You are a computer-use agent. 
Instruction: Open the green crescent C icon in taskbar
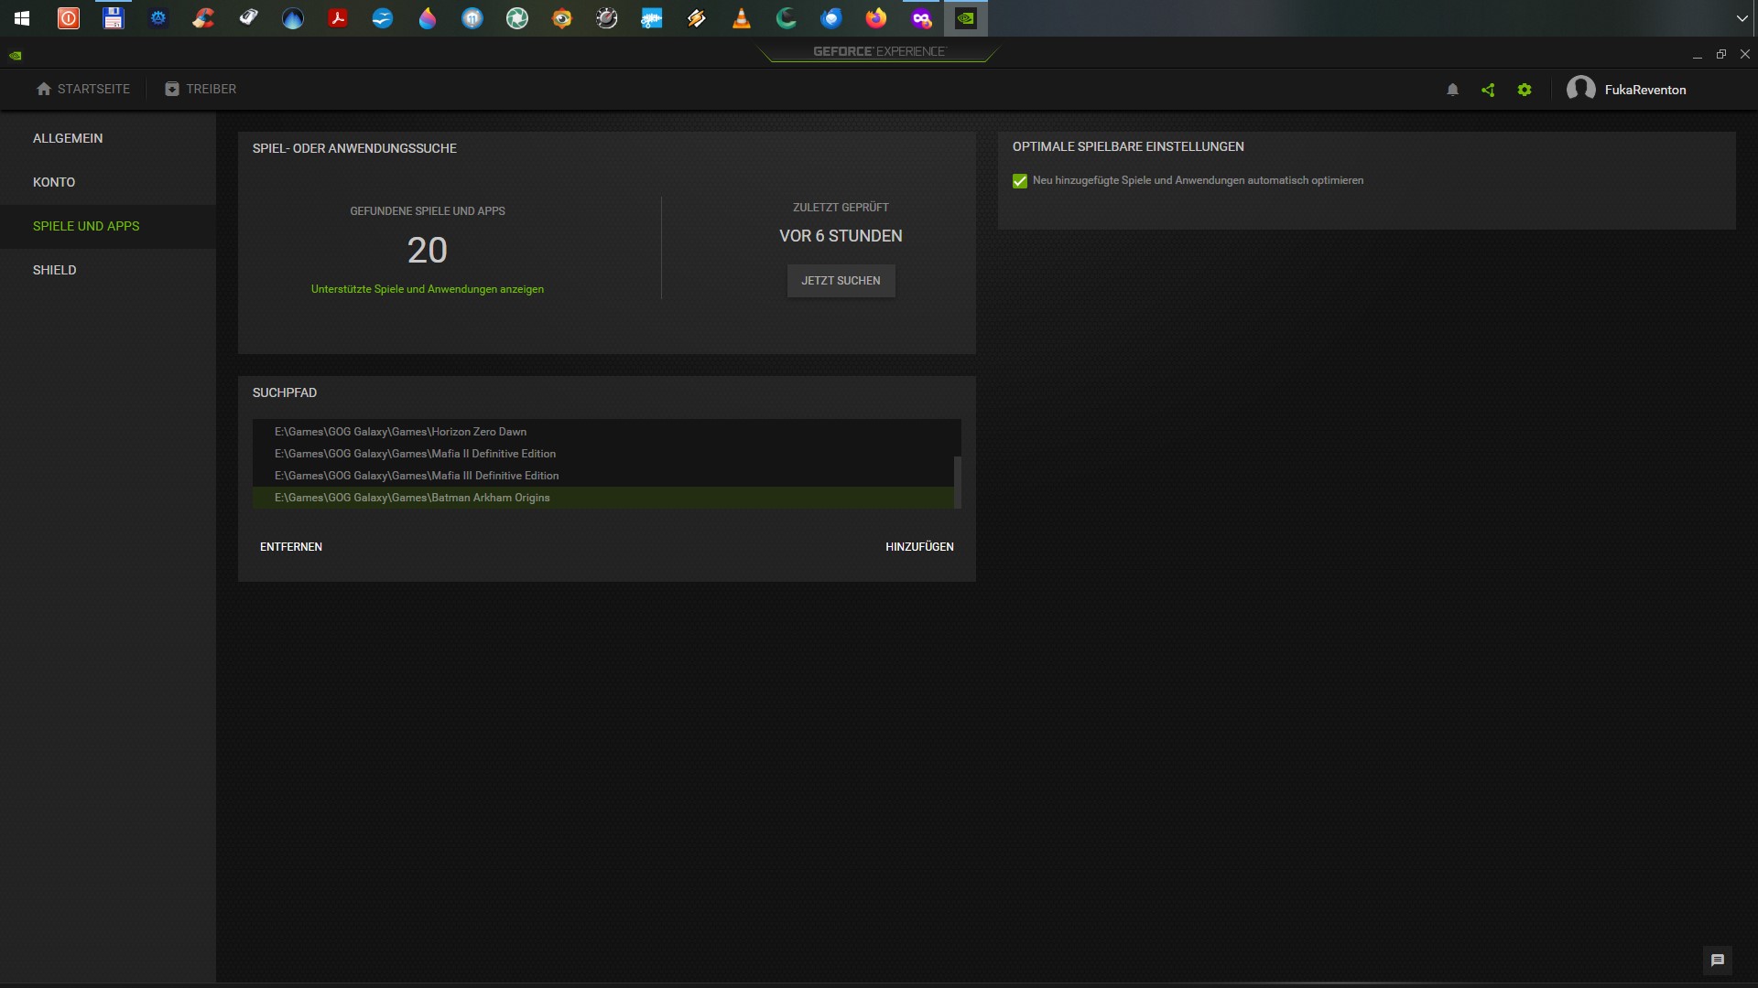(787, 18)
